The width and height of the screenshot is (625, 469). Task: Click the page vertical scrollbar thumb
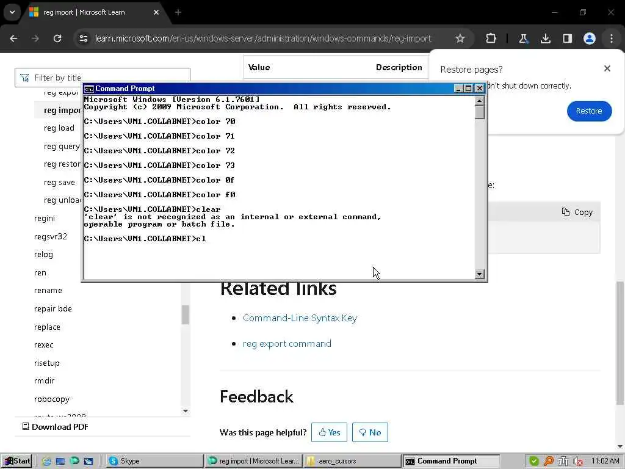[620, 343]
